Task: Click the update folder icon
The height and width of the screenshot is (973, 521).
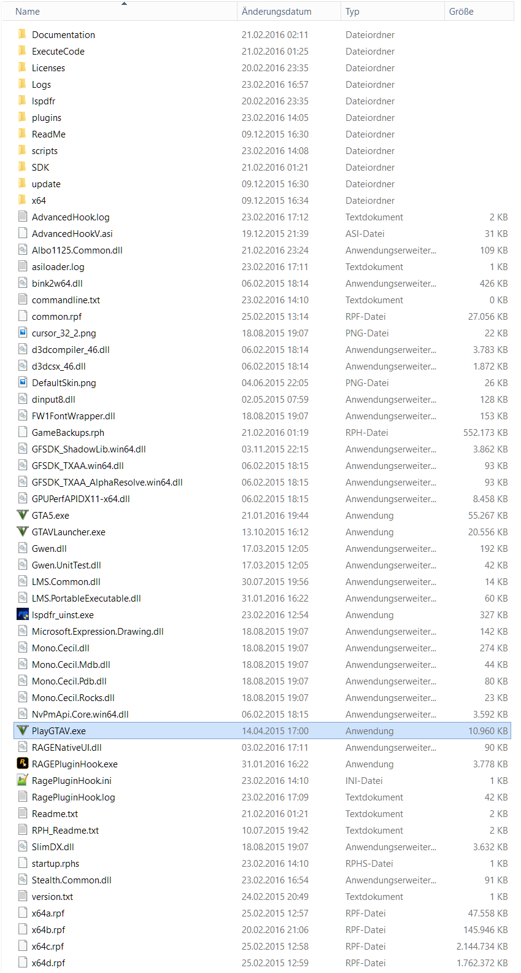Action: [x=23, y=184]
